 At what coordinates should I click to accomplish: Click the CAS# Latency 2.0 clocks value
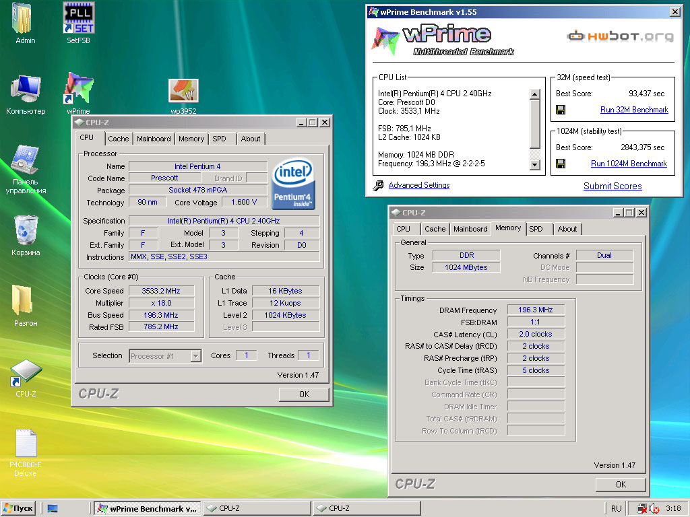coord(536,334)
